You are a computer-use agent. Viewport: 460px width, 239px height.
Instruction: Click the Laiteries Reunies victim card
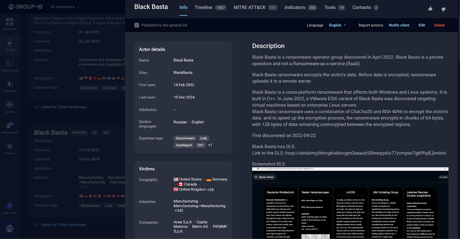(x=421, y=213)
